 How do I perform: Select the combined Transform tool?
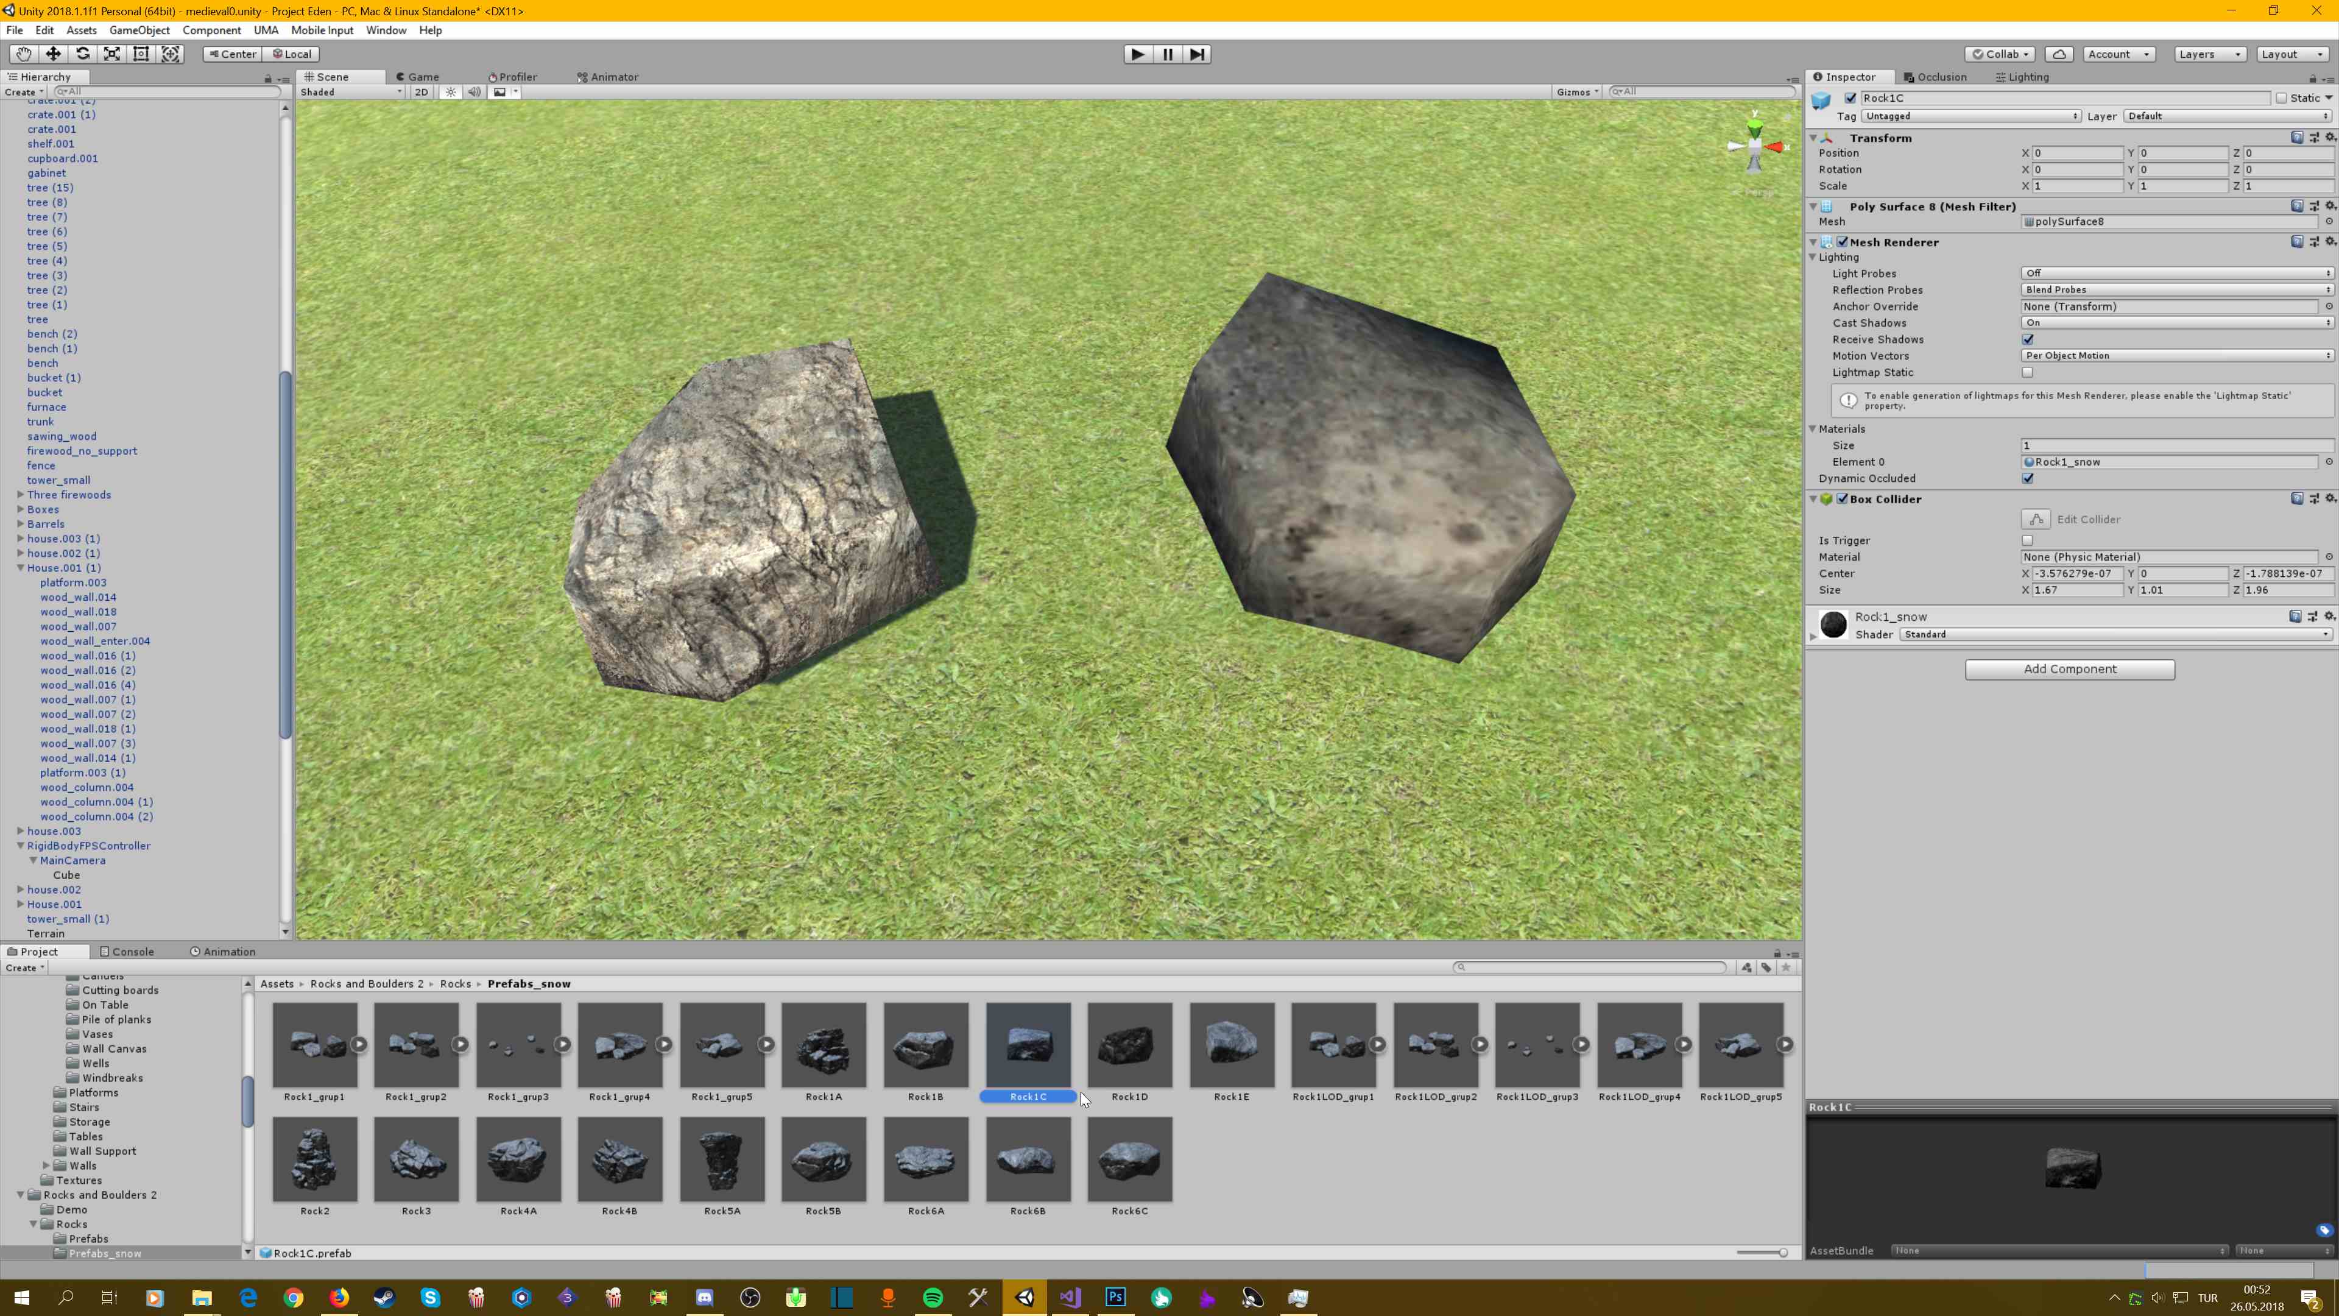tap(171, 54)
